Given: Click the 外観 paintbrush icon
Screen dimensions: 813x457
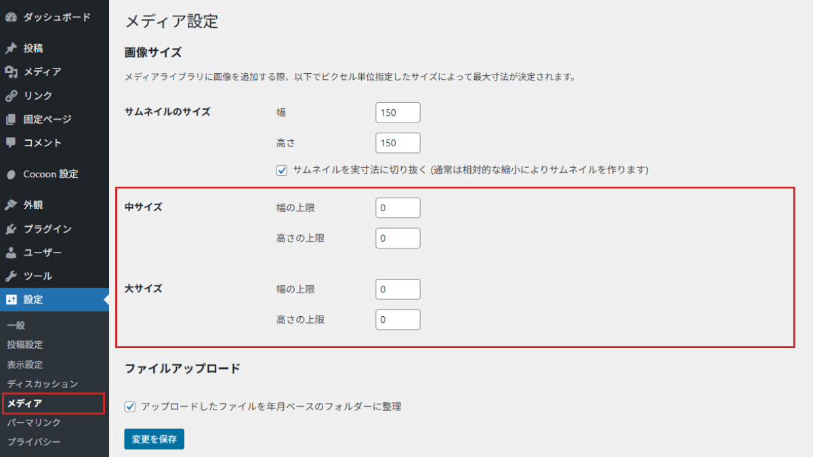Looking at the screenshot, I should 11,205.
